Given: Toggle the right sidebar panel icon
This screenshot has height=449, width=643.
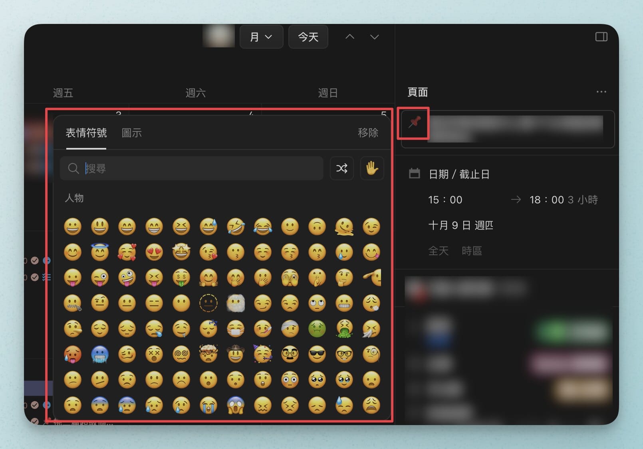Looking at the screenshot, I should click(x=601, y=37).
